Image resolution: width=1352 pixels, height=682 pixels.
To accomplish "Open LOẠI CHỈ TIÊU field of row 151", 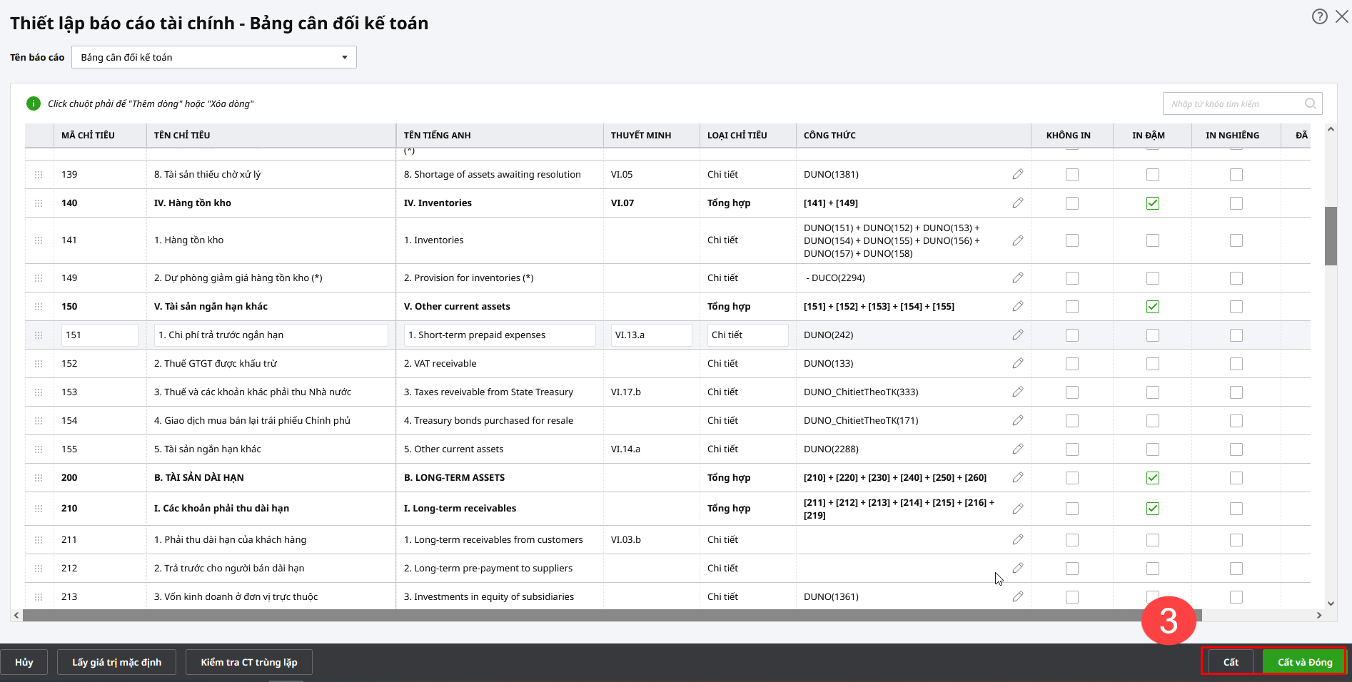I will point(747,335).
